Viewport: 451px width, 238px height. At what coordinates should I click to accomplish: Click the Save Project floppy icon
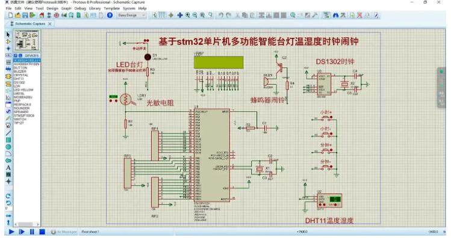[25, 15]
